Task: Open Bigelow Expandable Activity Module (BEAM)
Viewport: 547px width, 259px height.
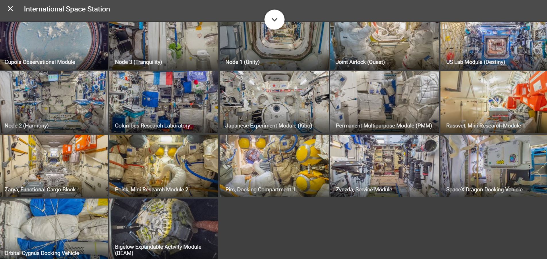Action: (x=164, y=229)
